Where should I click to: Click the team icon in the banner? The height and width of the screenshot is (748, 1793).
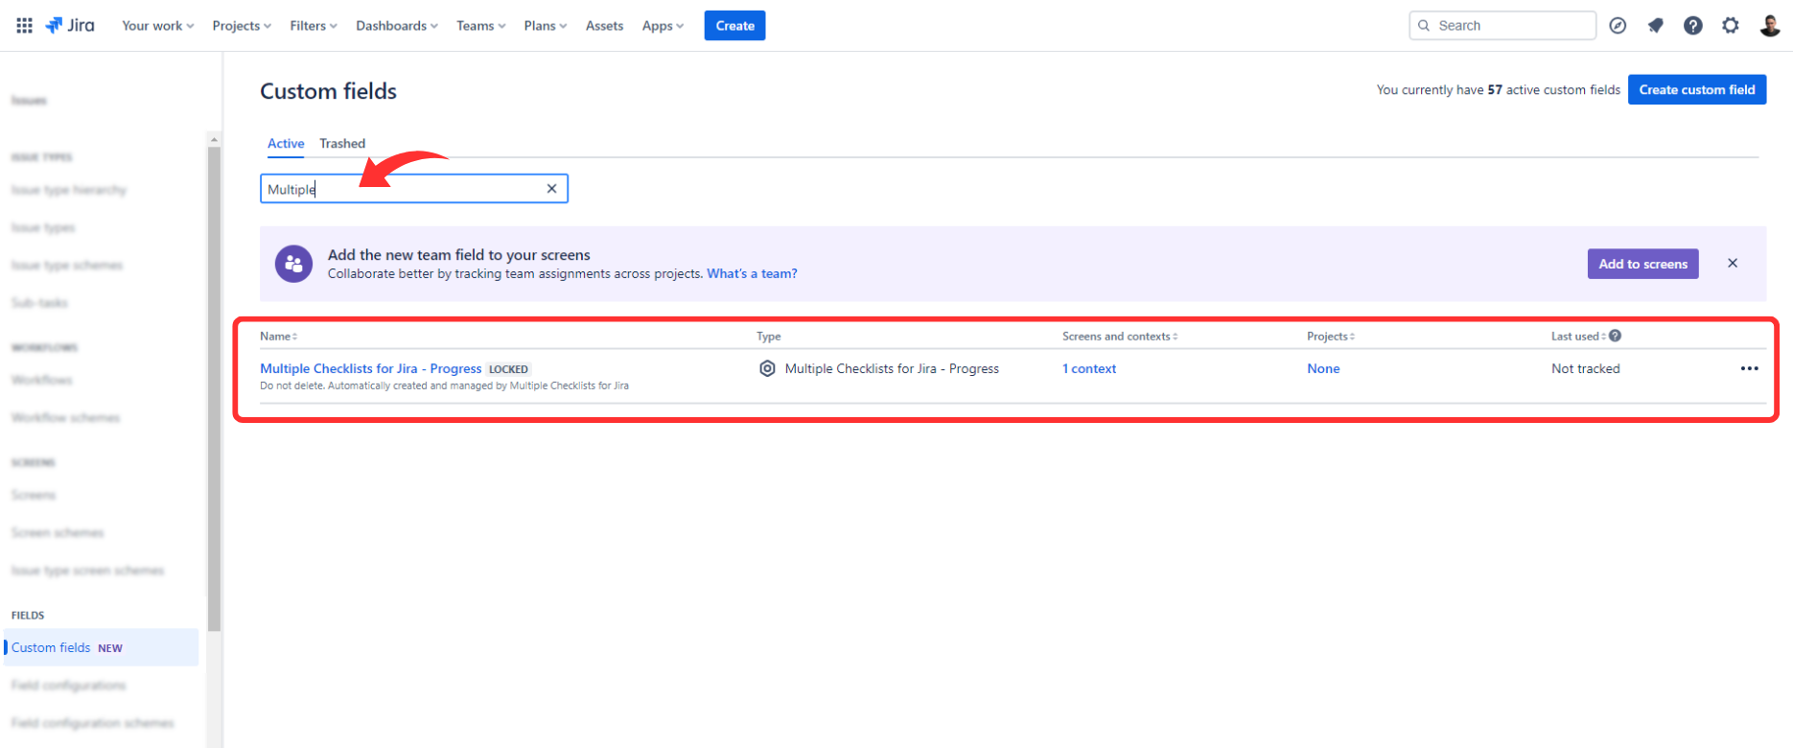coord(293,264)
